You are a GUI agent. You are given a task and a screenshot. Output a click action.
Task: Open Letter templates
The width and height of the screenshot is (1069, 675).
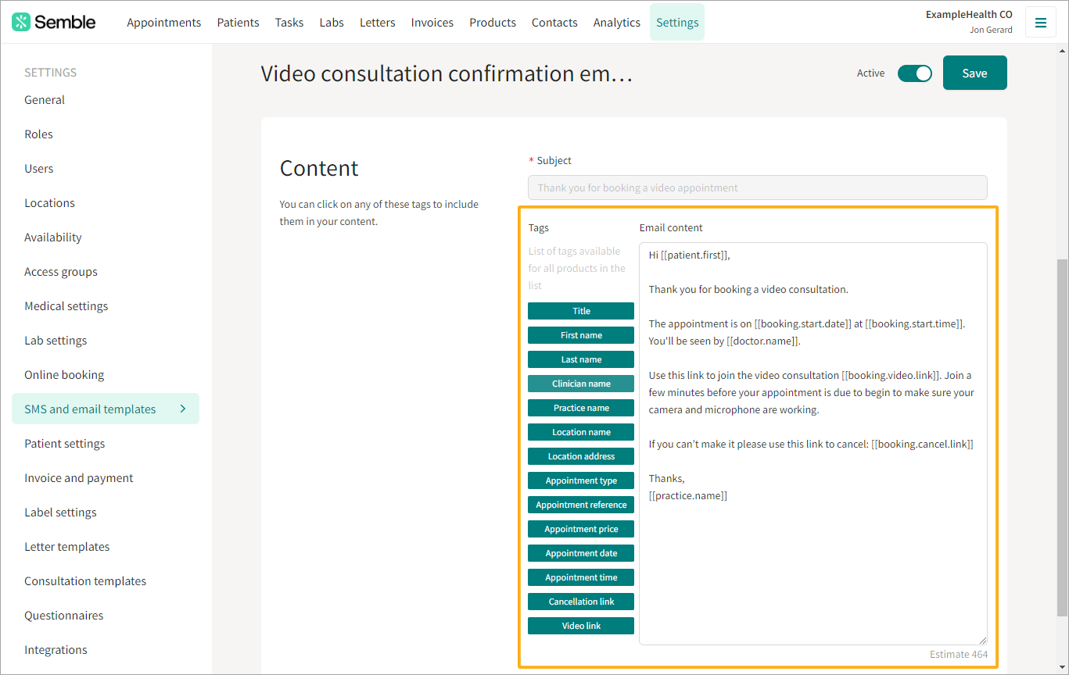67,547
